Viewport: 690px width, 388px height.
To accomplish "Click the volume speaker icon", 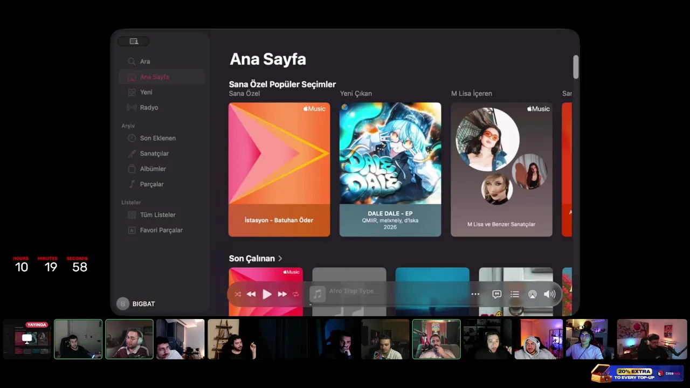I will (549, 294).
